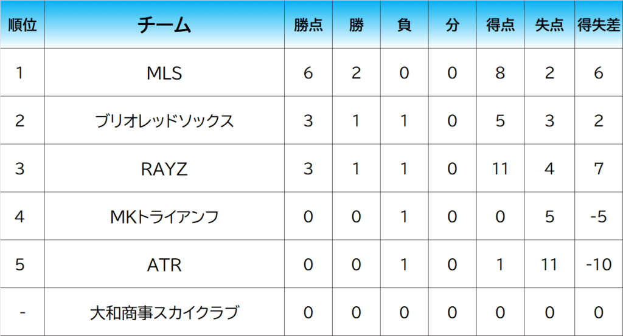Click MKトライアンフ goal difference value -5
623x336 pixels.
[599, 217]
